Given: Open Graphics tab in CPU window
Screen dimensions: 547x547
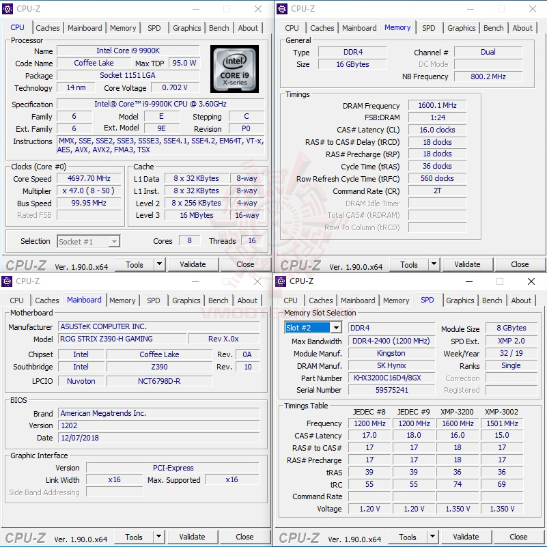Looking at the screenshot, I should pyautogui.click(x=187, y=28).
